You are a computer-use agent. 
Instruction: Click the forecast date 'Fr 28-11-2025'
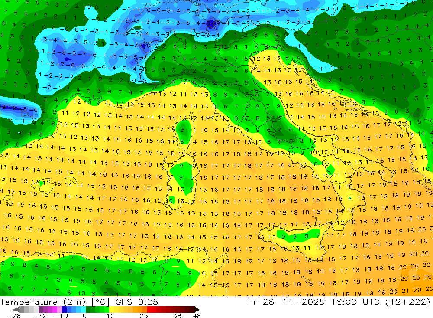coord(287,302)
